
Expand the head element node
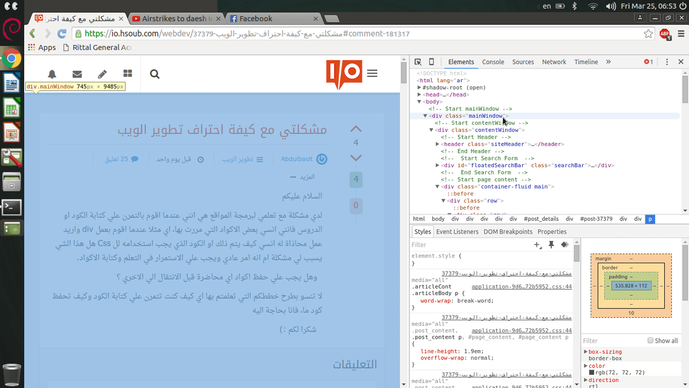pos(420,95)
